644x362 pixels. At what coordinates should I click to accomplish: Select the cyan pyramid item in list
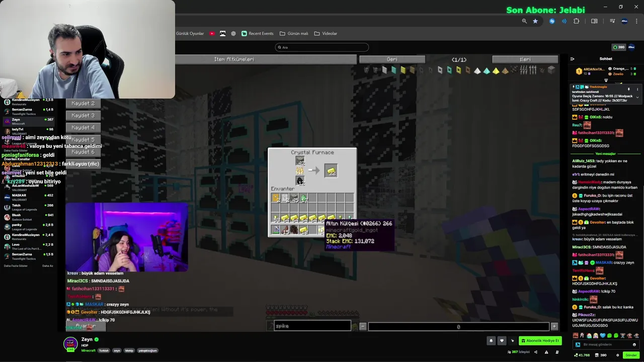pyautogui.click(x=487, y=71)
